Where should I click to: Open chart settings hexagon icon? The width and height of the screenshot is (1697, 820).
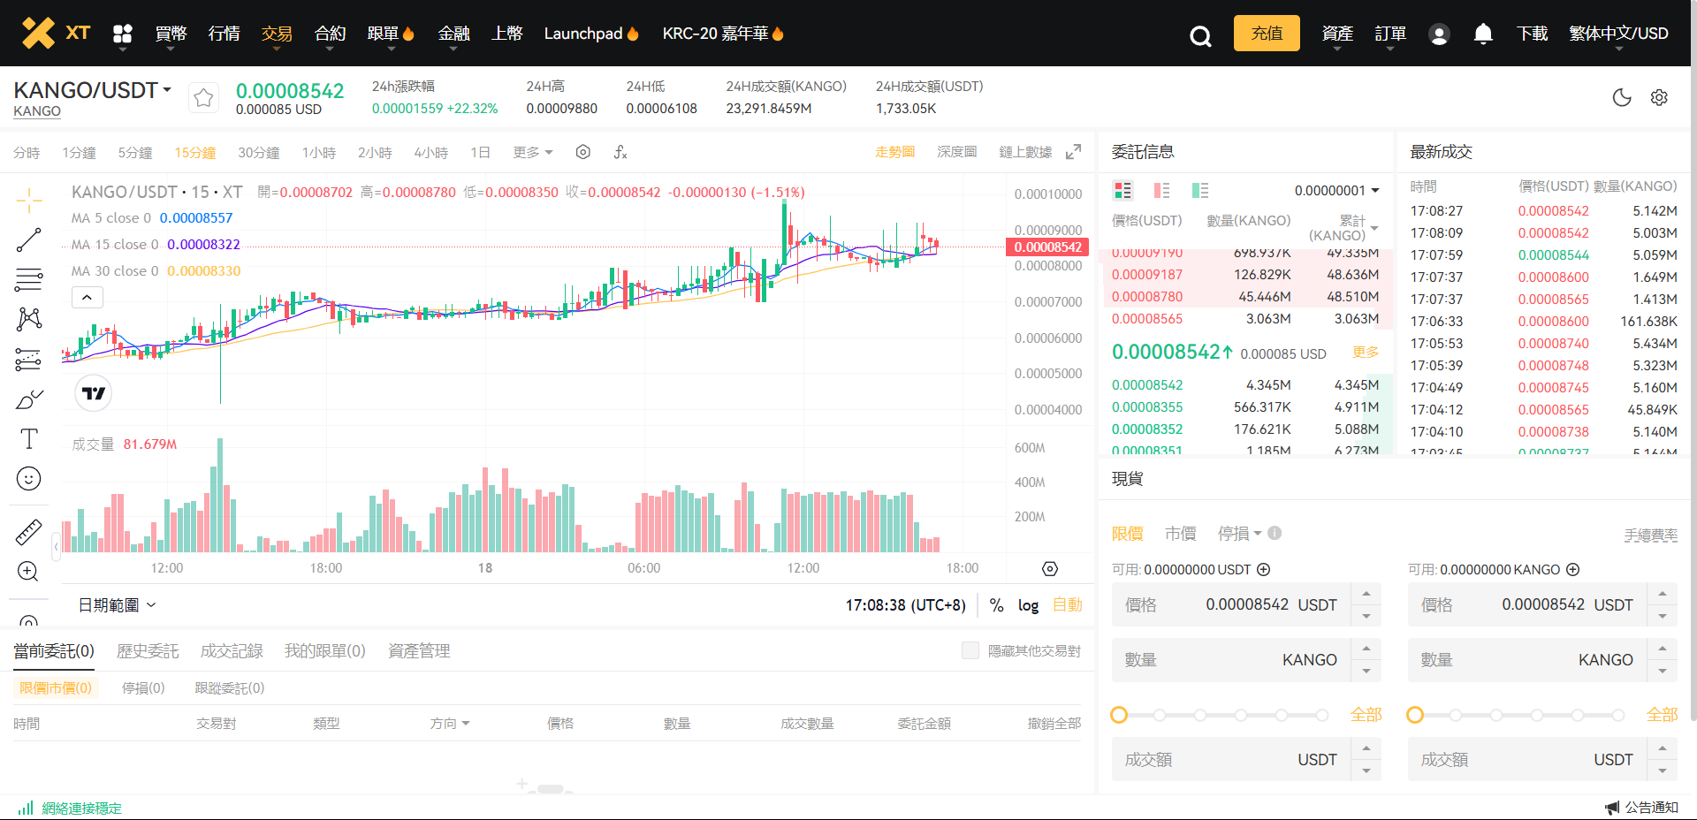[x=582, y=152]
